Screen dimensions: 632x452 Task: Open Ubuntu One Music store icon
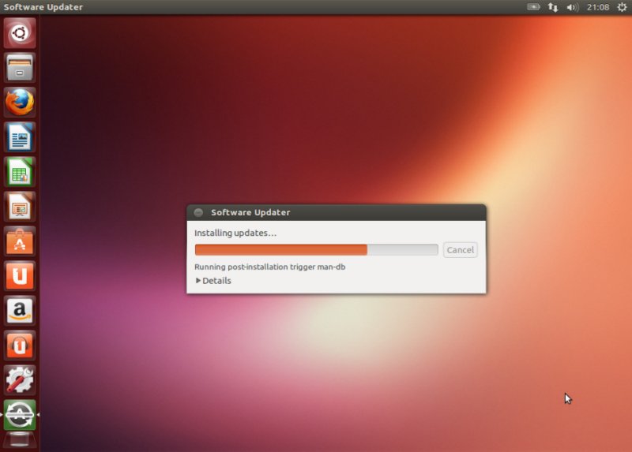[20, 346]
